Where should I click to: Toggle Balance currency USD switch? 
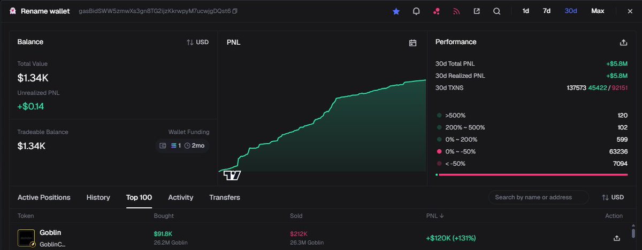click(x=197, y=42)
